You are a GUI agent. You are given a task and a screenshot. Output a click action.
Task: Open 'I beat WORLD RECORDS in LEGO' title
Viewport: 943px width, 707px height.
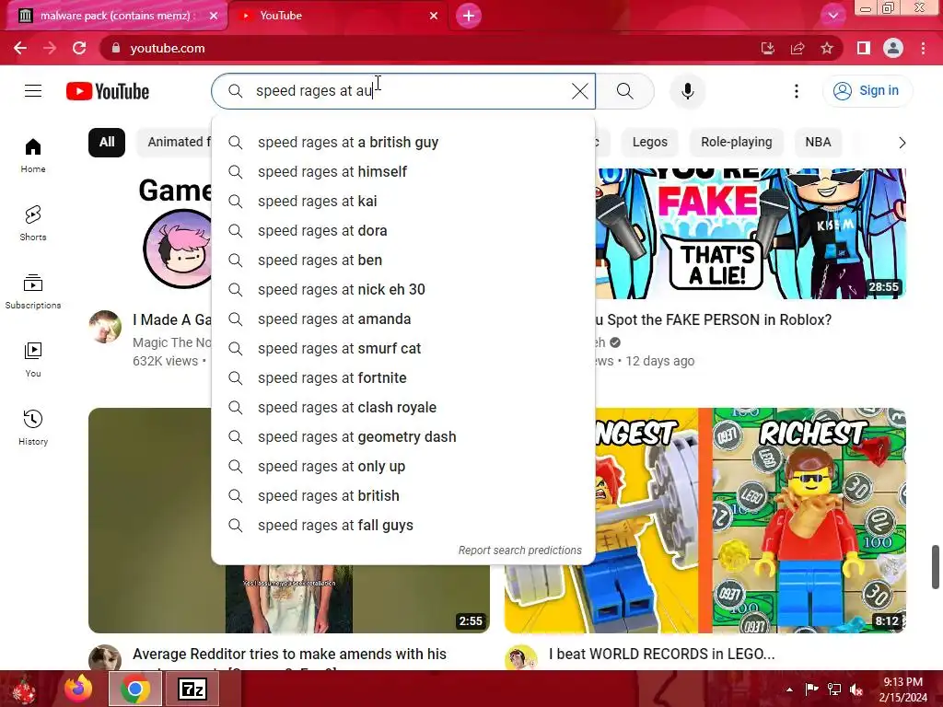click(x=661, y=655)
